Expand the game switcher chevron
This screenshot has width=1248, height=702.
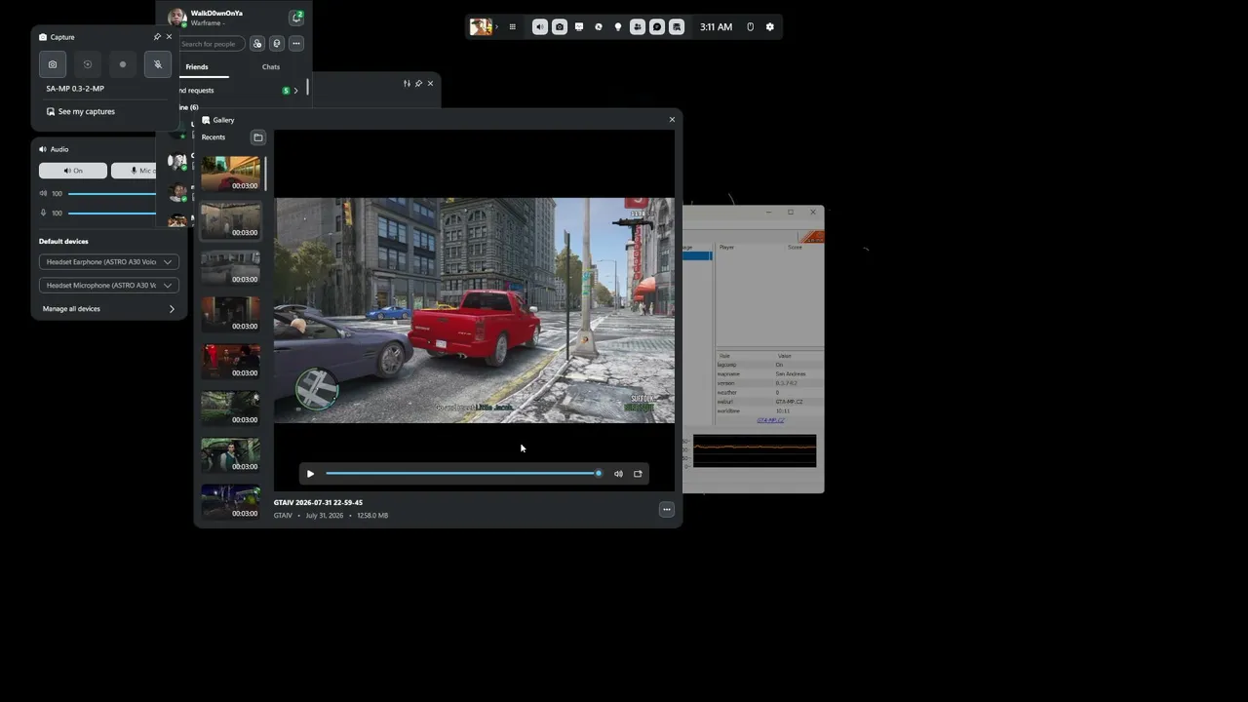[x=497, y=27]
